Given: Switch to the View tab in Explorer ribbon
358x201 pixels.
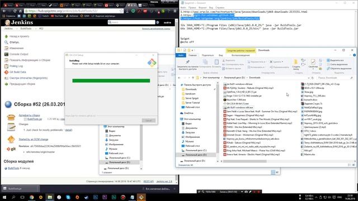Looking at the screenshot, I should coord(220,55).
